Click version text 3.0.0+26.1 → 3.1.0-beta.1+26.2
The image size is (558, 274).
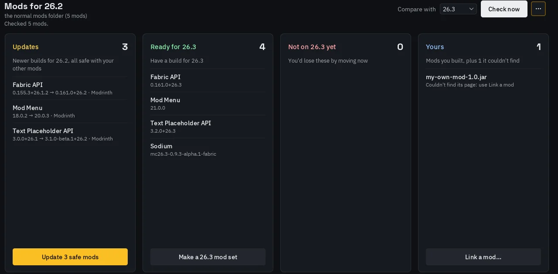[50, 139]
